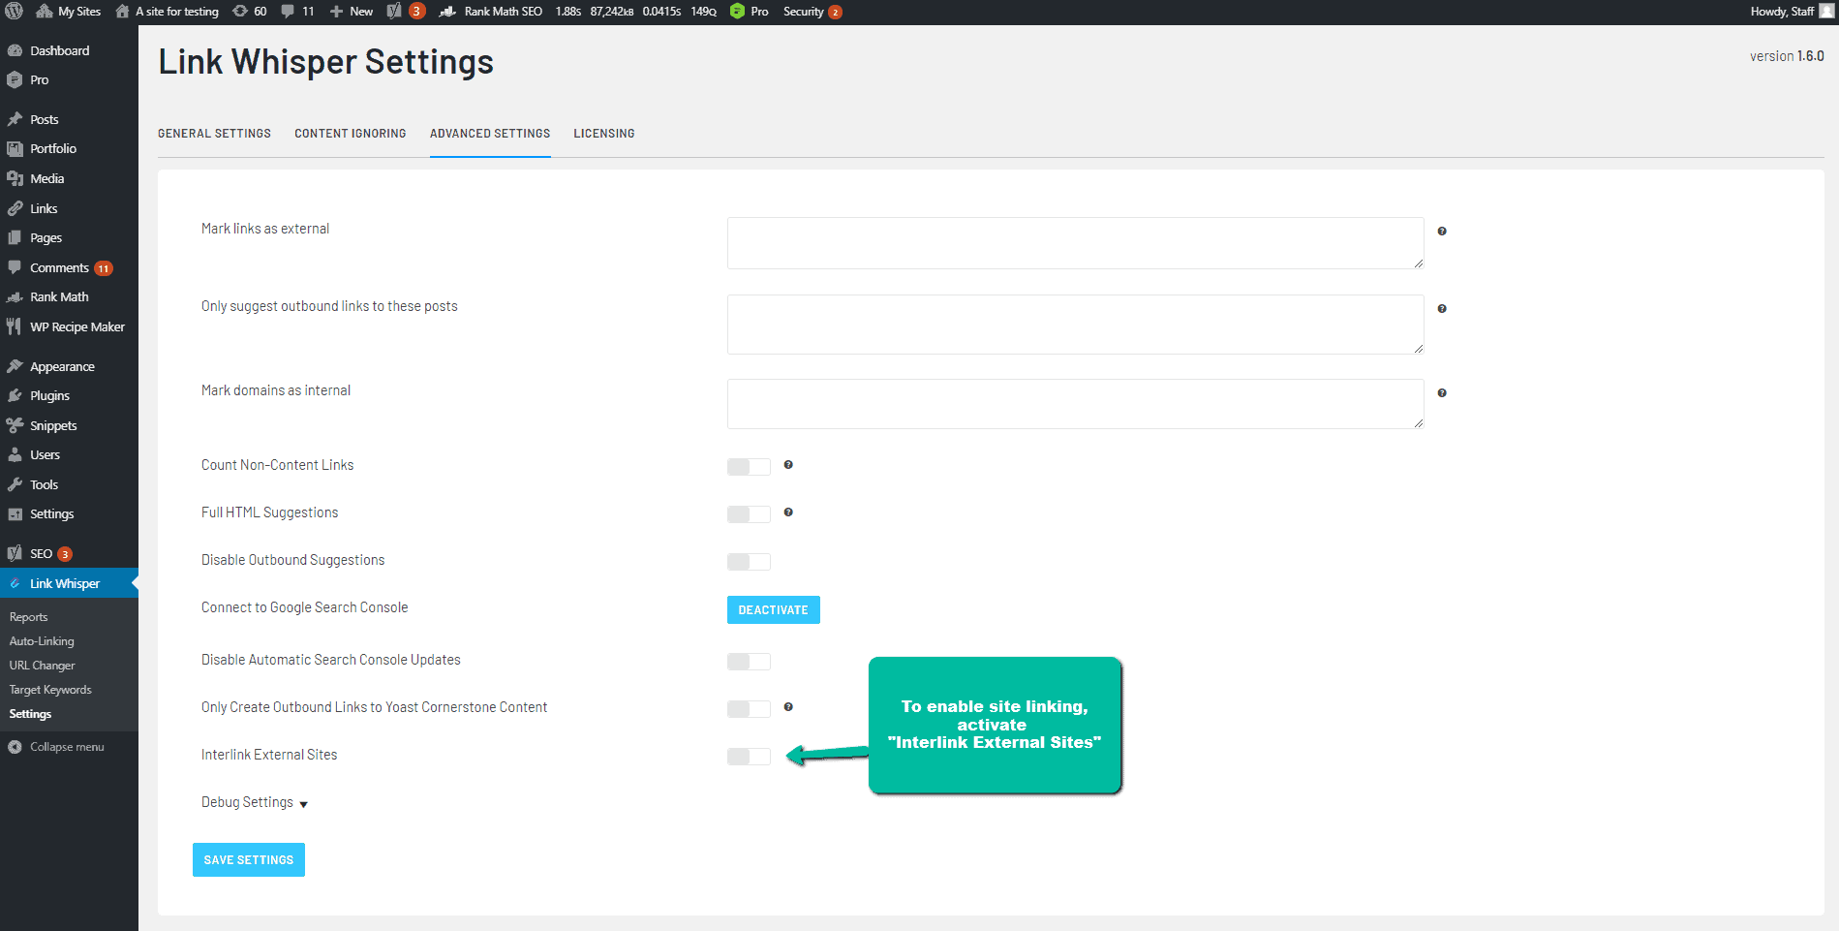The width and height of the screenshot is (1839, 931).
Task: Show help for Full HTML Suggestions
Action: pos(788,512)
